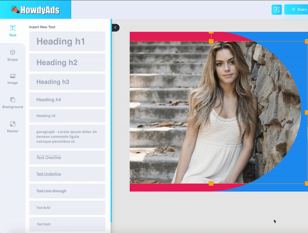The height and width of the screenshot is (233, 308).
Task: Click the Share button
Action: pyautogui.click(x=297, y=9)
